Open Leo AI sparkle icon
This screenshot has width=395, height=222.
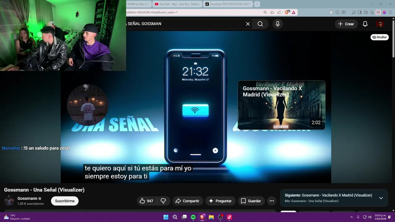coord(372,12)
